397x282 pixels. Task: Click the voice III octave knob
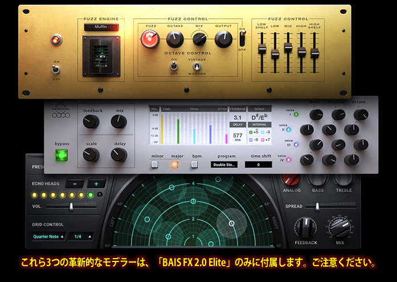click(x=361, y=145)
